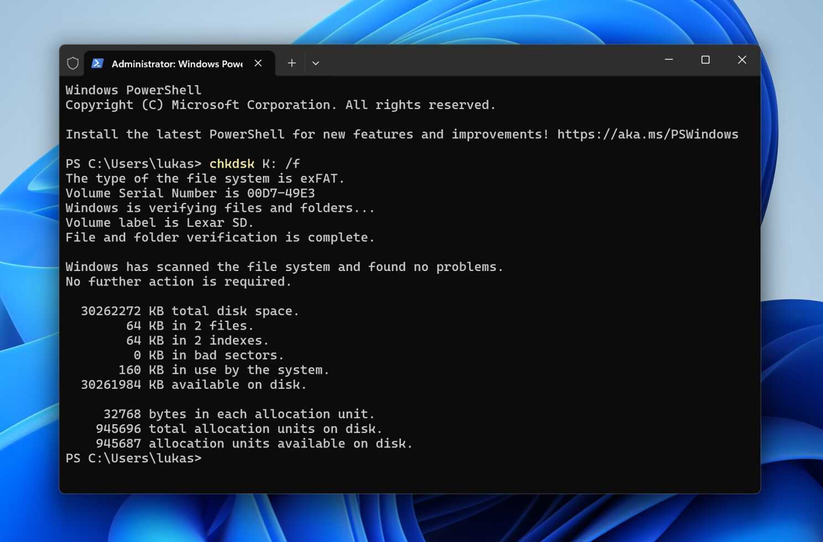This screenshot has width=823, height=542.
Task: Click the 'chkdsk' command text
Action: [x=232, y=164]
